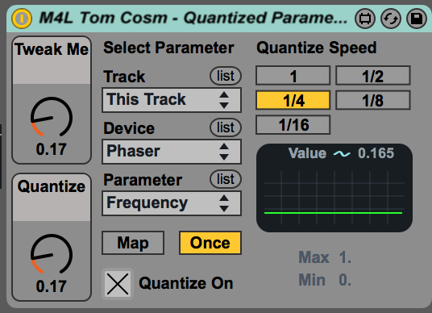Viewport: 432px width, 313px height.
Task: Select quantize speed 1/8
Action: pos(373,100)
